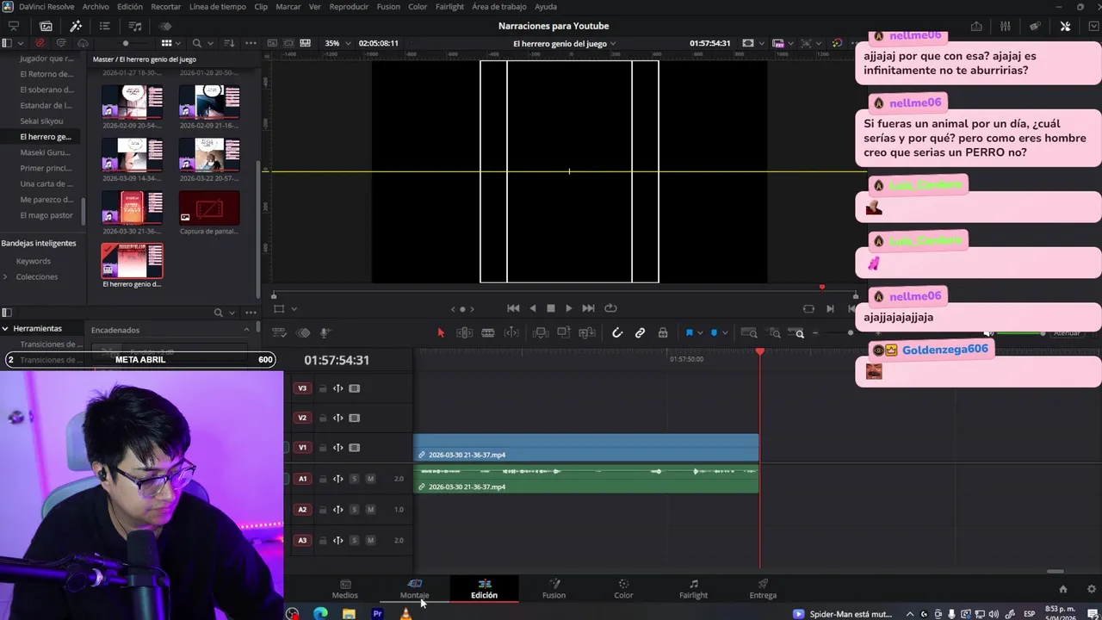Click Go to First Frame button

tap(513, 308)
